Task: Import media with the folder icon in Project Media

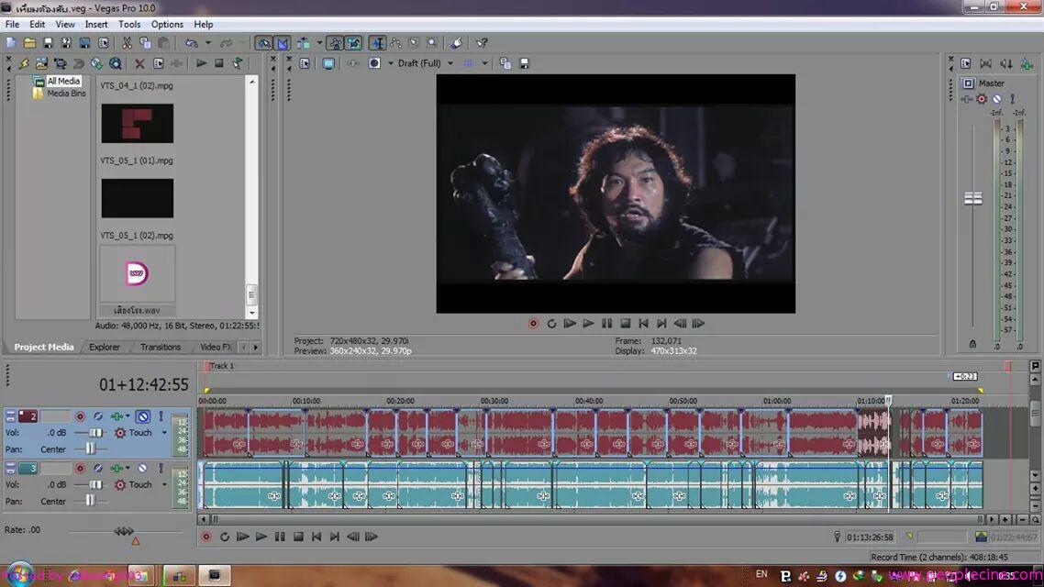Action: 41,63
